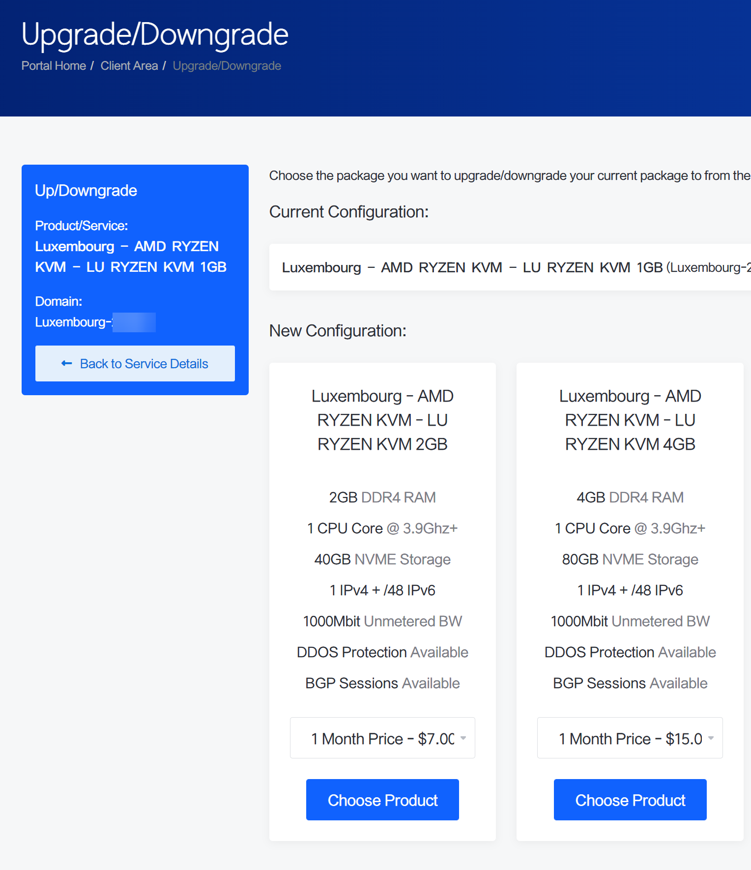The height and width of the screenshot is (870, 751).
Task: Click the Luxembourg domain value in sidebar
Action: coord(95,322)
